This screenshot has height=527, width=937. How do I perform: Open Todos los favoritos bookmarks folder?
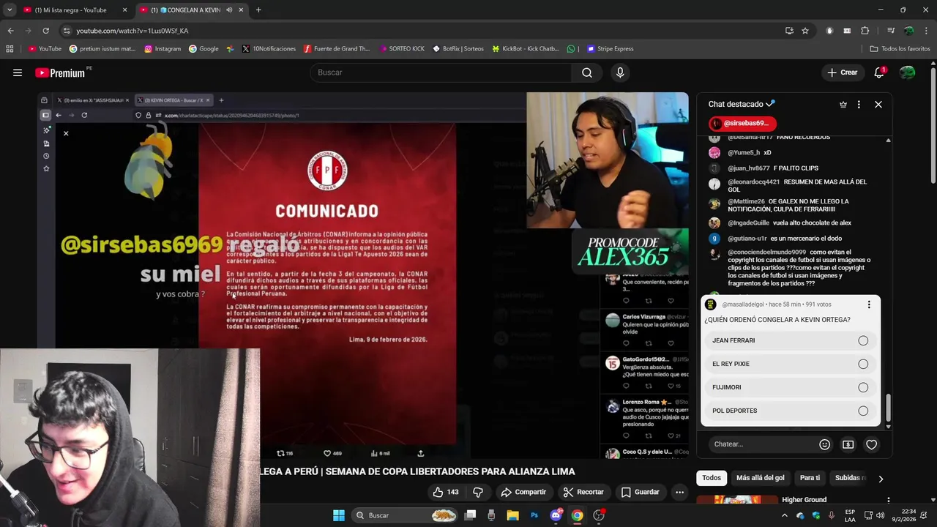pos(900,49)
